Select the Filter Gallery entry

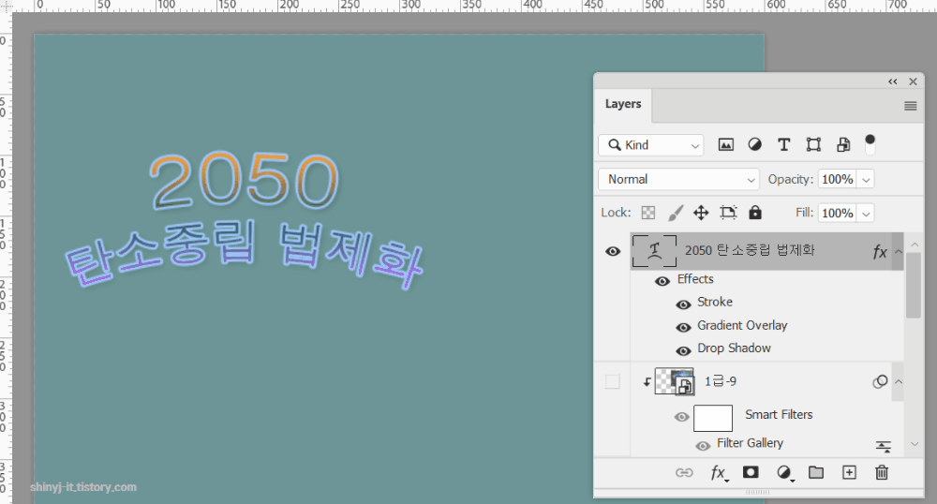750,443
